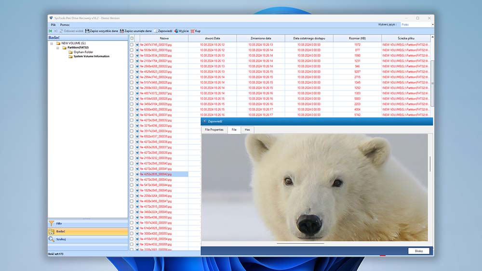The image size is (482, 271).
Task: Click Zapisz wszystkie dane save icon
Action: coord(87,31)
